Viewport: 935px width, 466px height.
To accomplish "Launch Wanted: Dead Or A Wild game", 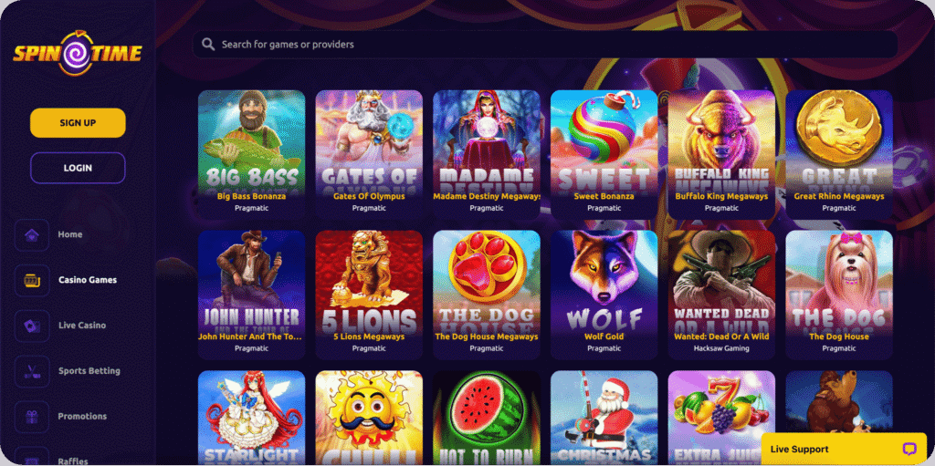I will coord(721,295).
